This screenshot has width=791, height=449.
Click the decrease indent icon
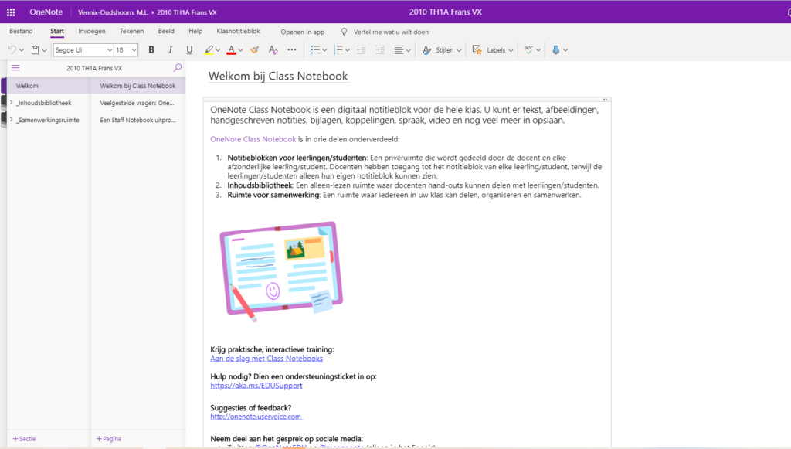tap(361, 49)
